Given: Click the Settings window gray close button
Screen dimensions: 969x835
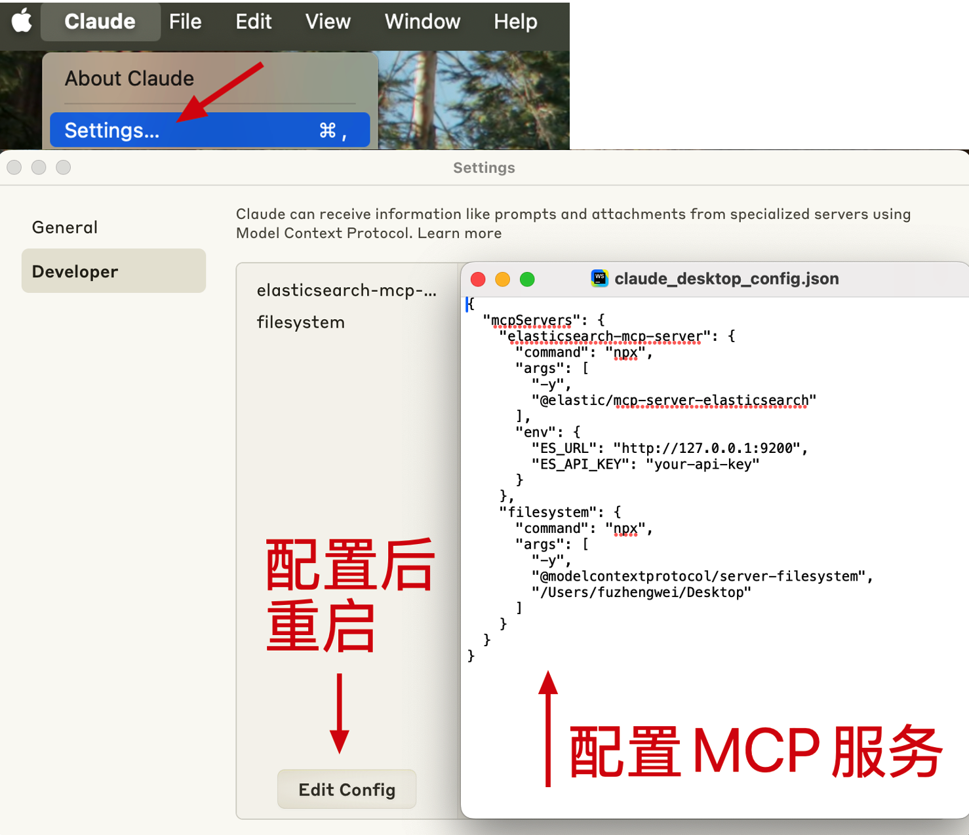Looking at the screenshot, I should coord(14,168).
